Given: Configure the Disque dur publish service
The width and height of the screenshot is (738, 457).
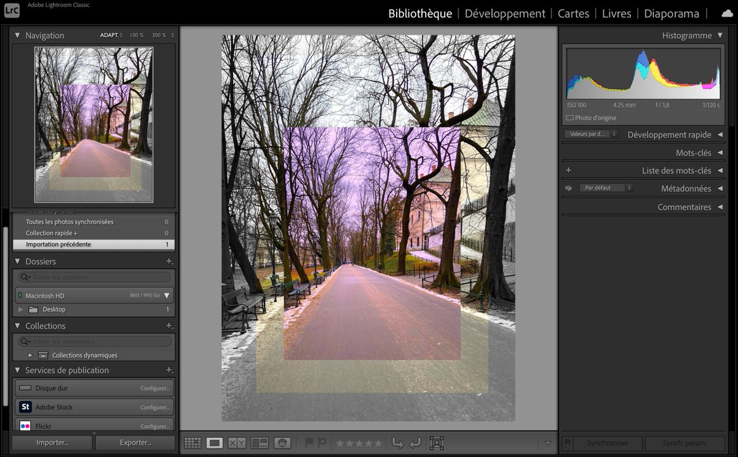Looking at the screenshot, I should [x=154, y=388].
